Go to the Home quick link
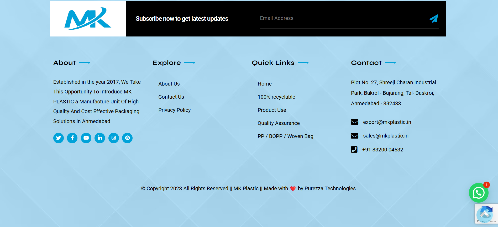The height and width of the screenshot is (227, 498). [265, 84]
